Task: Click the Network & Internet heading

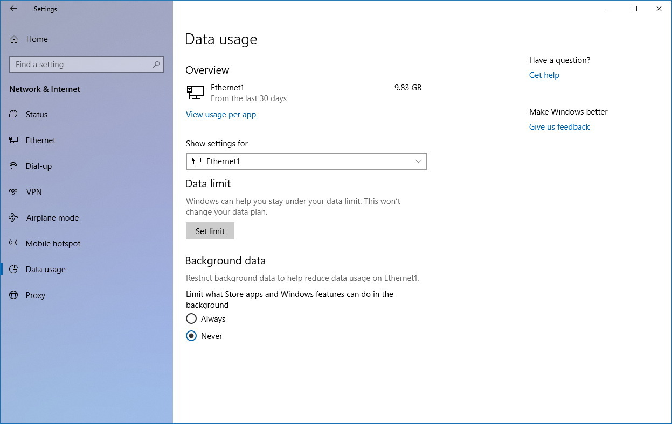Action: (45, 89)
